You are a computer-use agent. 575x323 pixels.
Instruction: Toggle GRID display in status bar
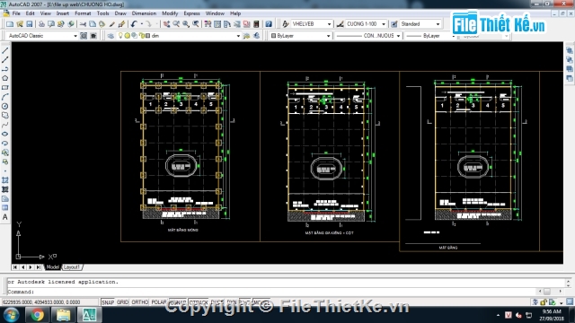pyautogui.click(x=122, y=302)
